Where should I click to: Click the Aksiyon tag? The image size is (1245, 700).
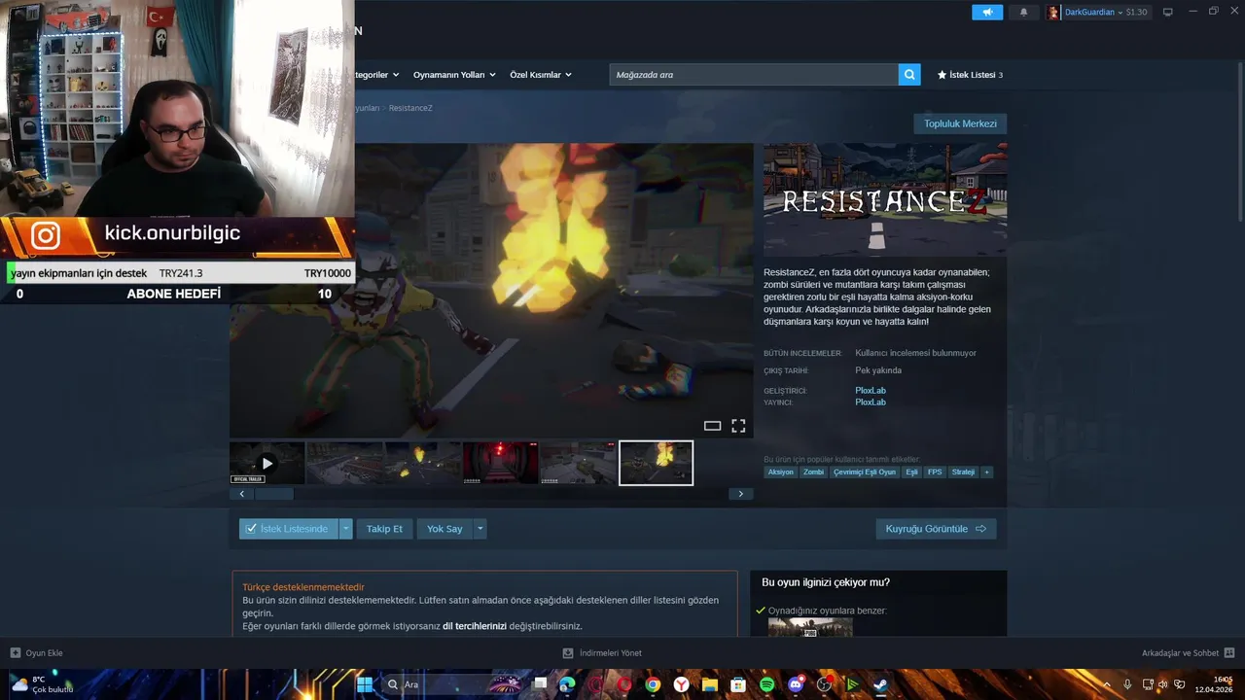point(781,472)
